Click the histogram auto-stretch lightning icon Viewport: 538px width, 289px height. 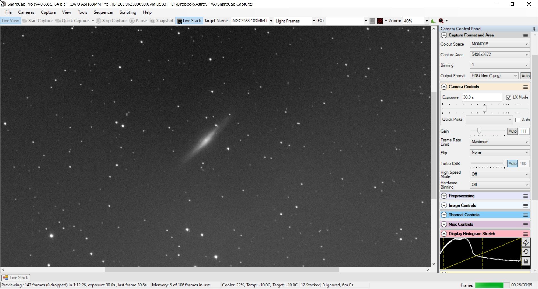pos(526,243)
